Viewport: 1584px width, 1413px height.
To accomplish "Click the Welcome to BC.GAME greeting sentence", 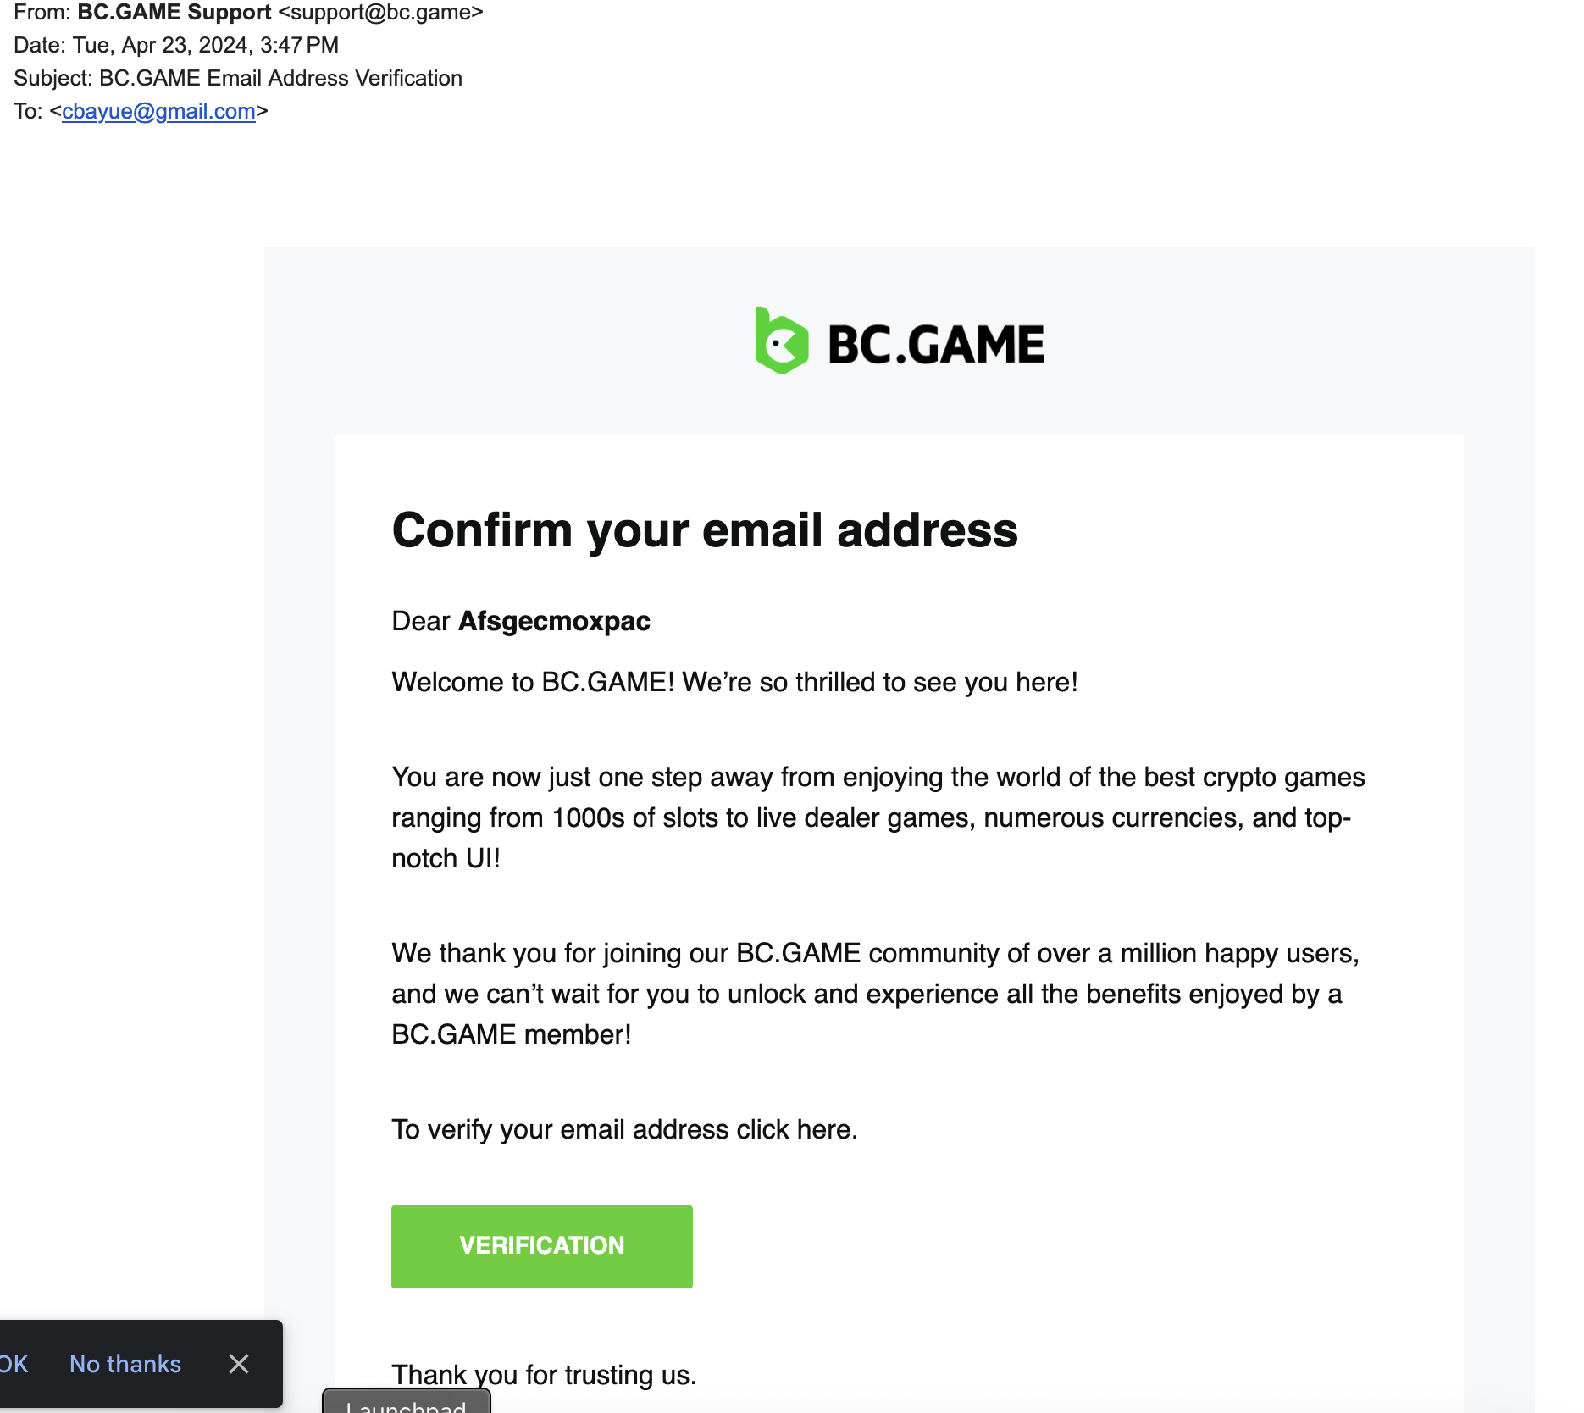I will (x=734, y=682).
